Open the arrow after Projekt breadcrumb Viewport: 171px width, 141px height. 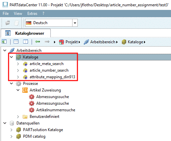(x=79, y=42)
